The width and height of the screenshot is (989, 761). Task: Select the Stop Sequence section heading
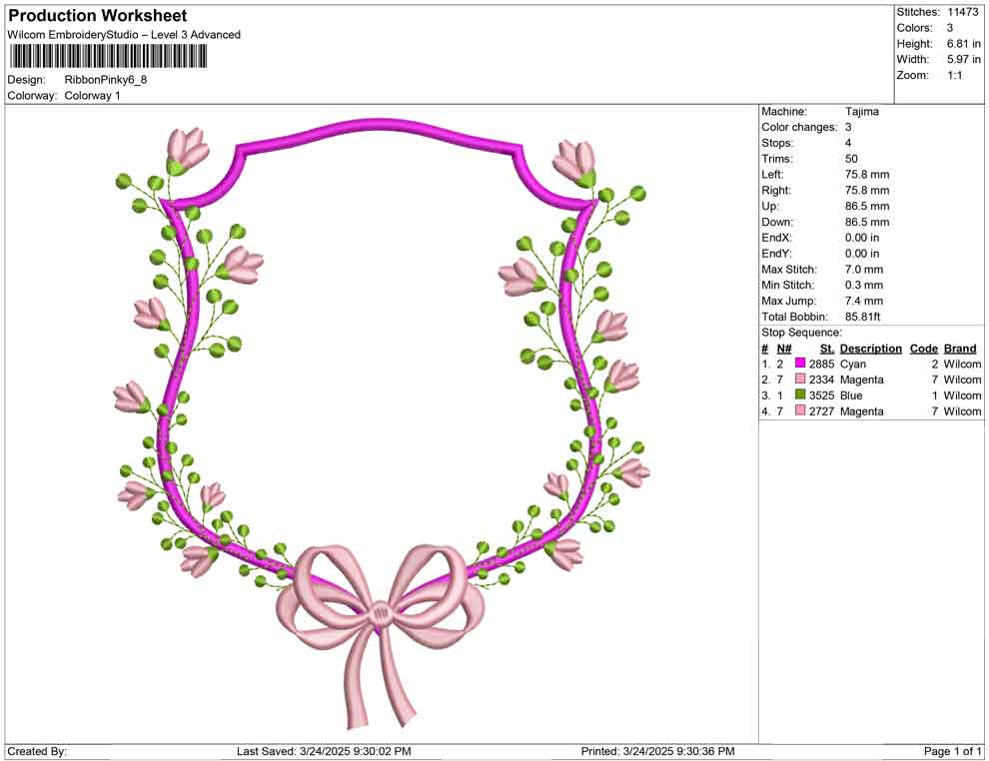(x=799, y=332)
